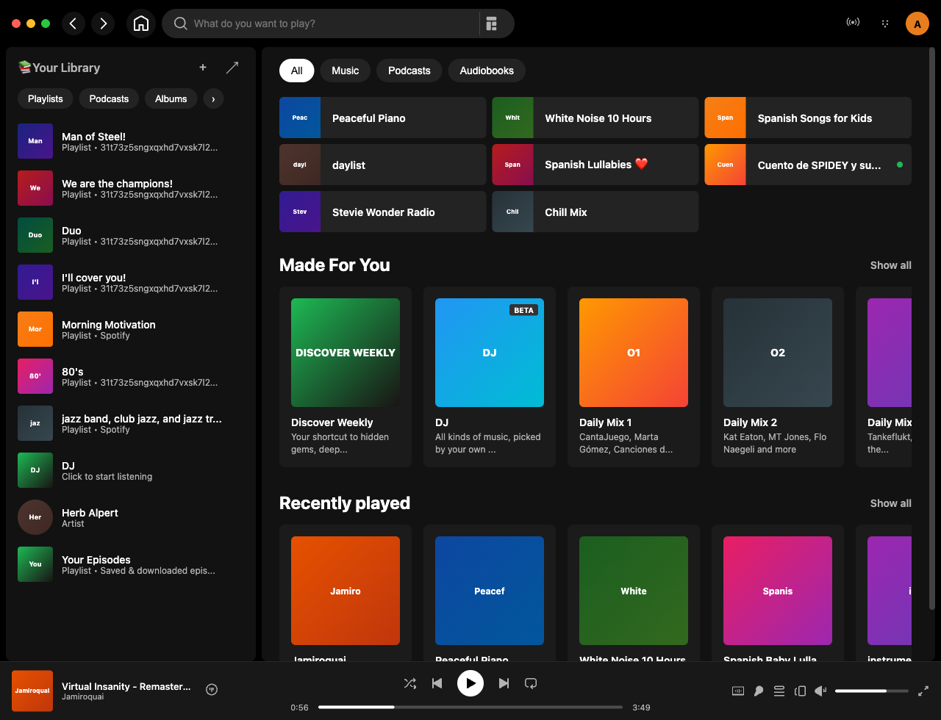Select the Audiobooks filter tab

[x=486, y=71]
